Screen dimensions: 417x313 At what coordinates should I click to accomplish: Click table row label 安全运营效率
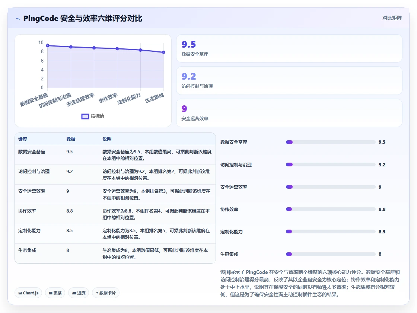32,191
